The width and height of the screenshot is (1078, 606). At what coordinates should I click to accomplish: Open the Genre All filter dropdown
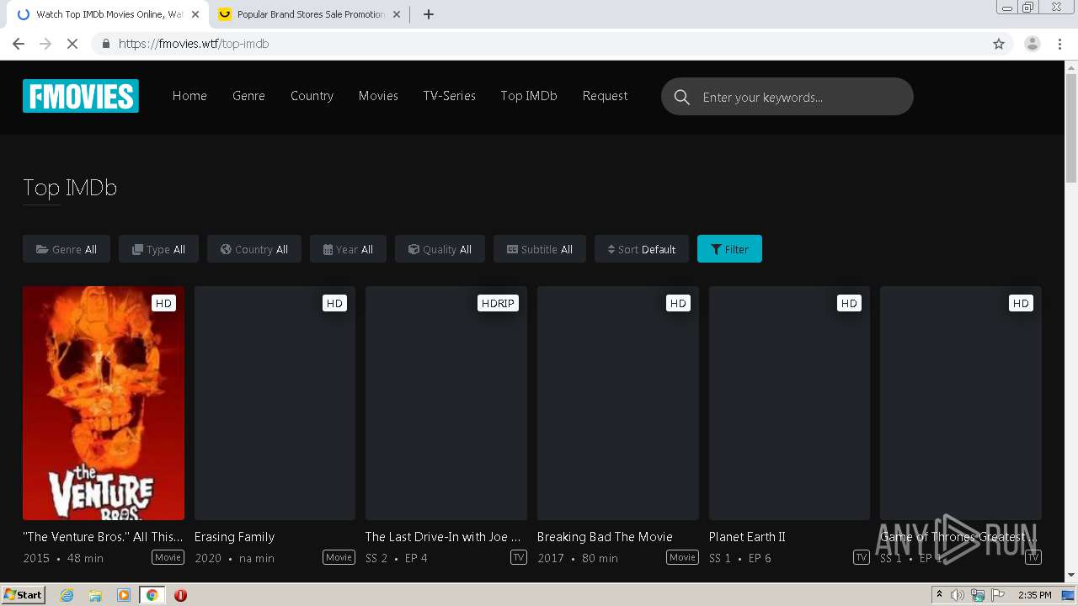tap(67, 249)
